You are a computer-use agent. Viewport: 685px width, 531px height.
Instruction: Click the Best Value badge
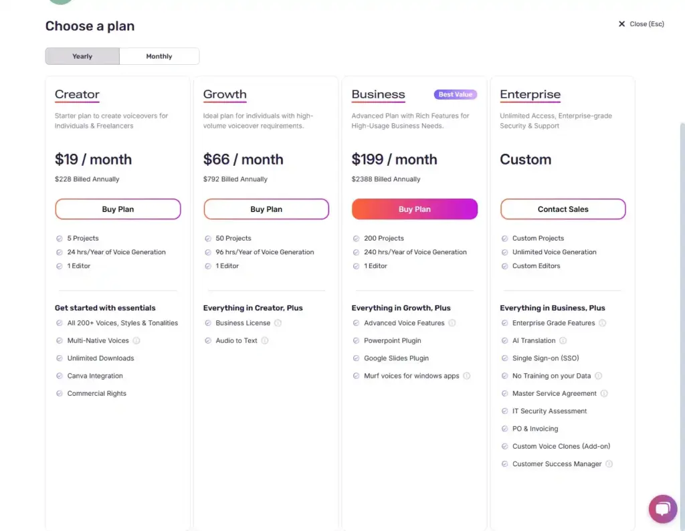click(x=455, y=94)
